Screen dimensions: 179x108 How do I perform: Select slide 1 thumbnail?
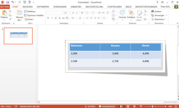pyautogui.click(x=18, y=36)
